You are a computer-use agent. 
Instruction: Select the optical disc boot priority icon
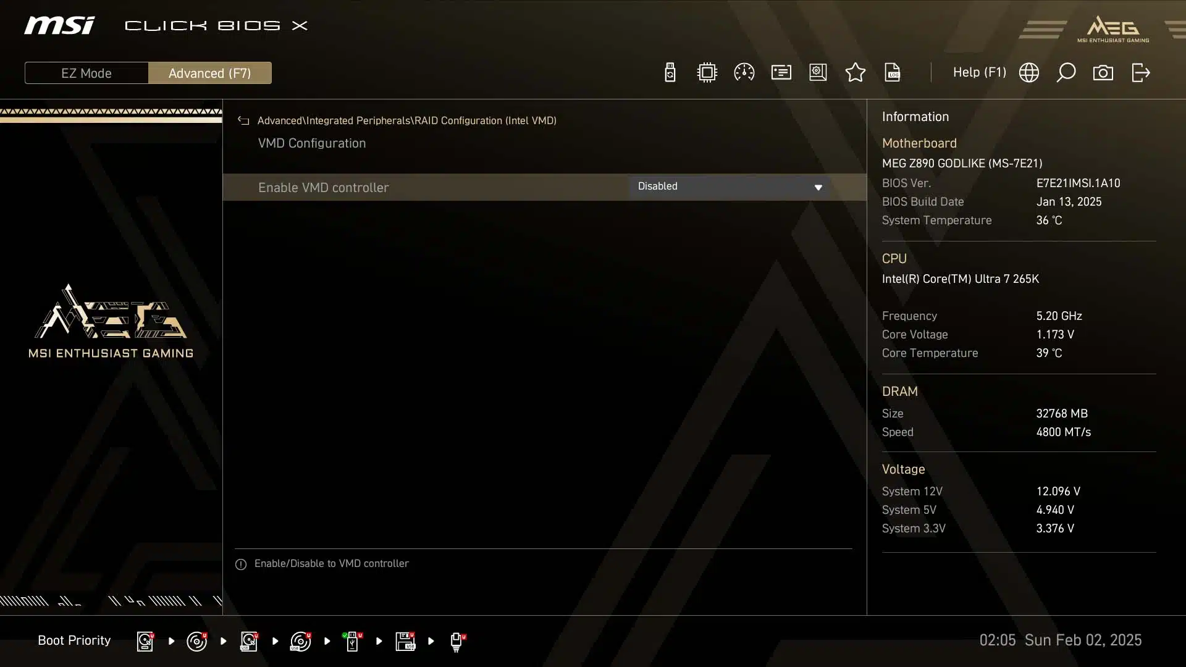point(197,641)
